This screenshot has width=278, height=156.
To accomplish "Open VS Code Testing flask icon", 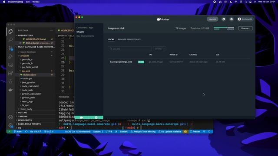I will (10, 81).
